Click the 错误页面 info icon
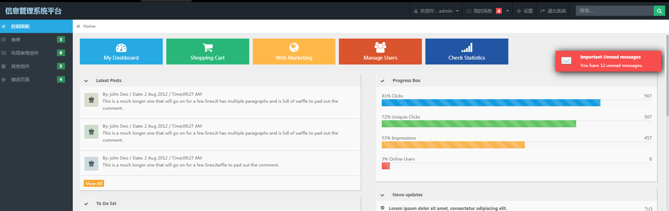Viewport: 669px width, 211px height. [x=4, y=80]
